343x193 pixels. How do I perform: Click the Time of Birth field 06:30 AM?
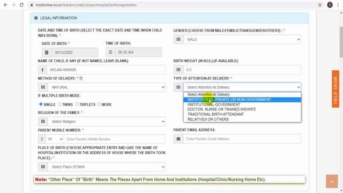[x=138, y=53]
